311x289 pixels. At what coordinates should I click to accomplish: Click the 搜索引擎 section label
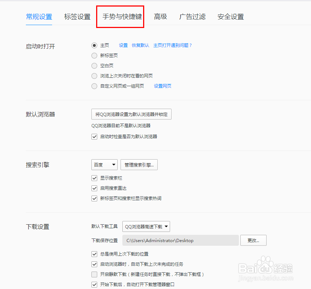[38, 165]
